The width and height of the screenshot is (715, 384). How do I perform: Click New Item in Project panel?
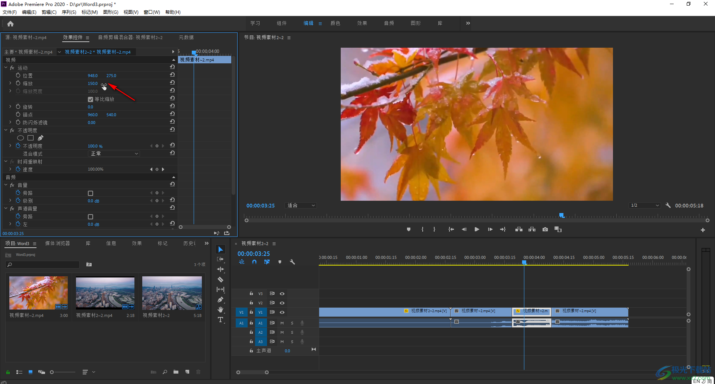pyautogui.click(x=187, y=372)
